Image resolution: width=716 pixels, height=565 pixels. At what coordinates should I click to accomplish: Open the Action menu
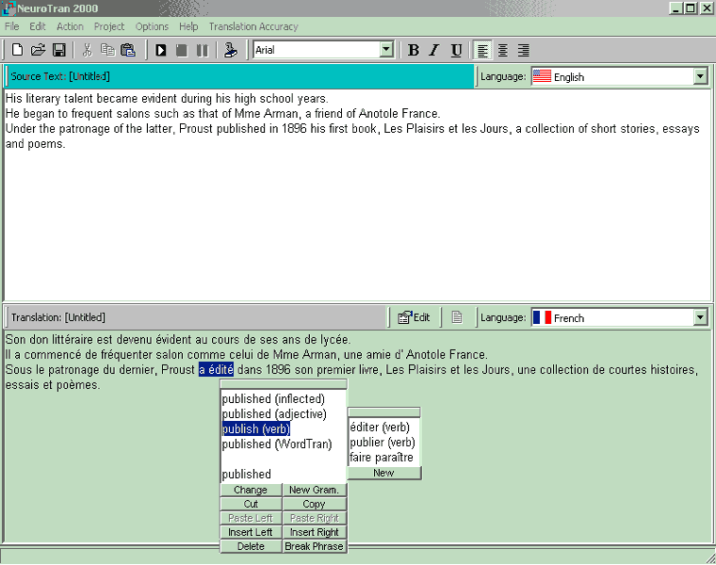coord(70,26)
